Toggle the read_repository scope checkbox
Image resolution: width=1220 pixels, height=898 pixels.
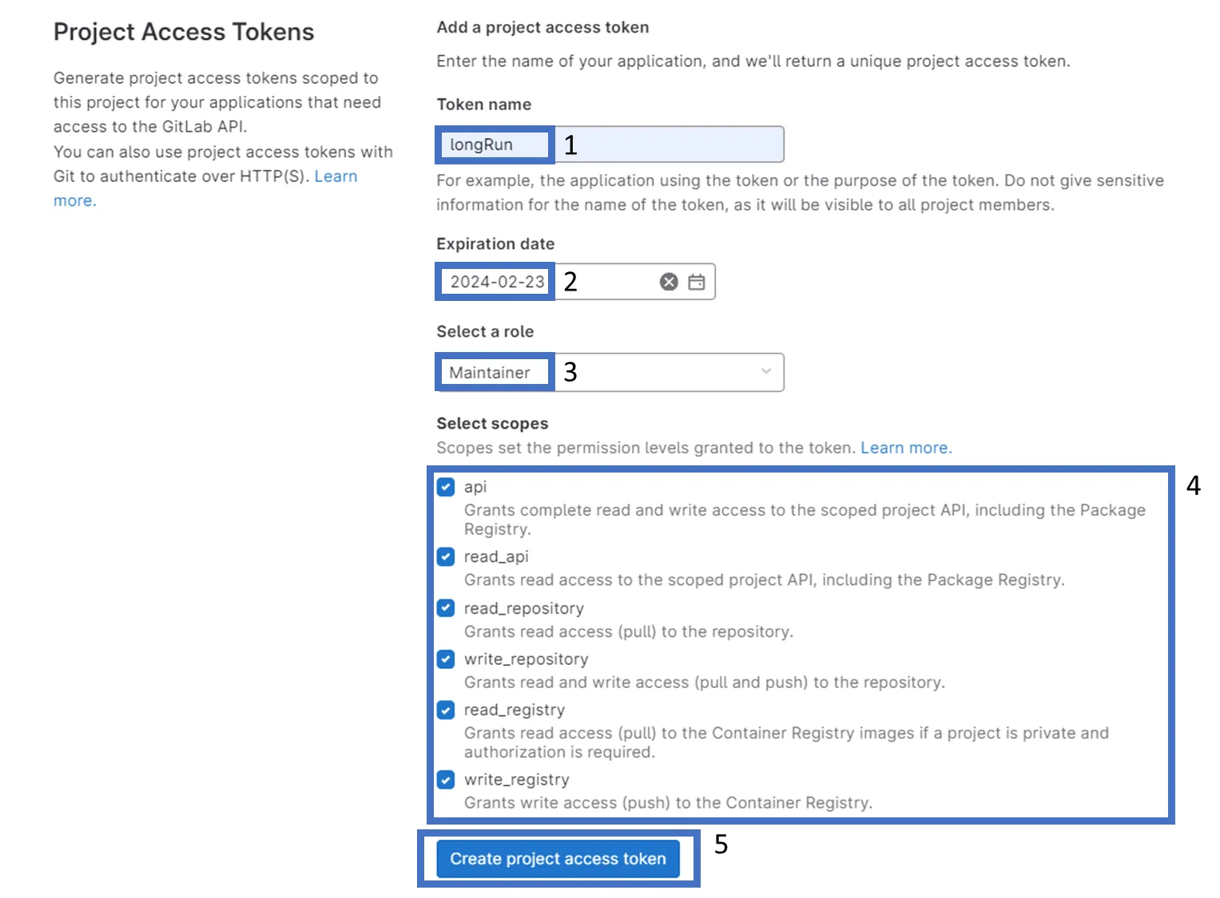click(x=446, y=608)
